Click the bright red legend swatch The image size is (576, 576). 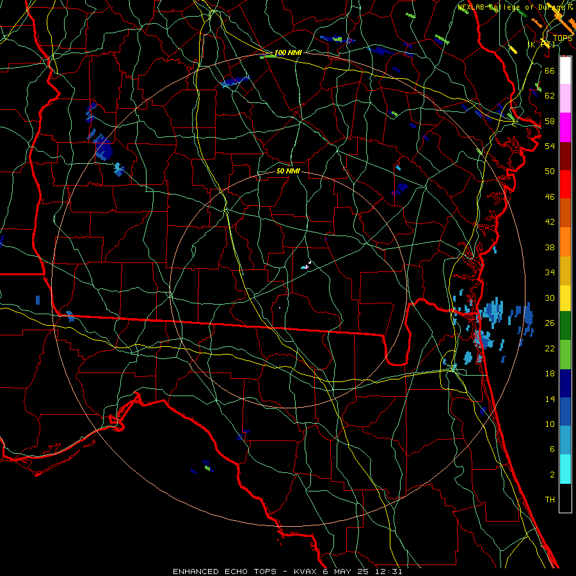click(565, 184)
